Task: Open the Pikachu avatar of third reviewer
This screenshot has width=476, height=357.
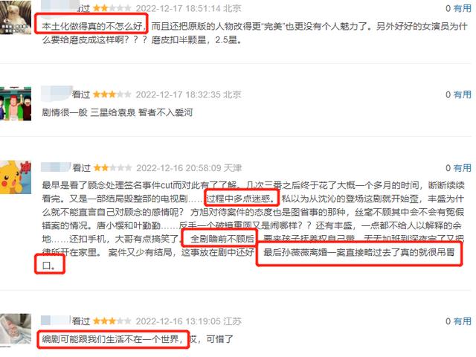Action: tap(16, 177)
